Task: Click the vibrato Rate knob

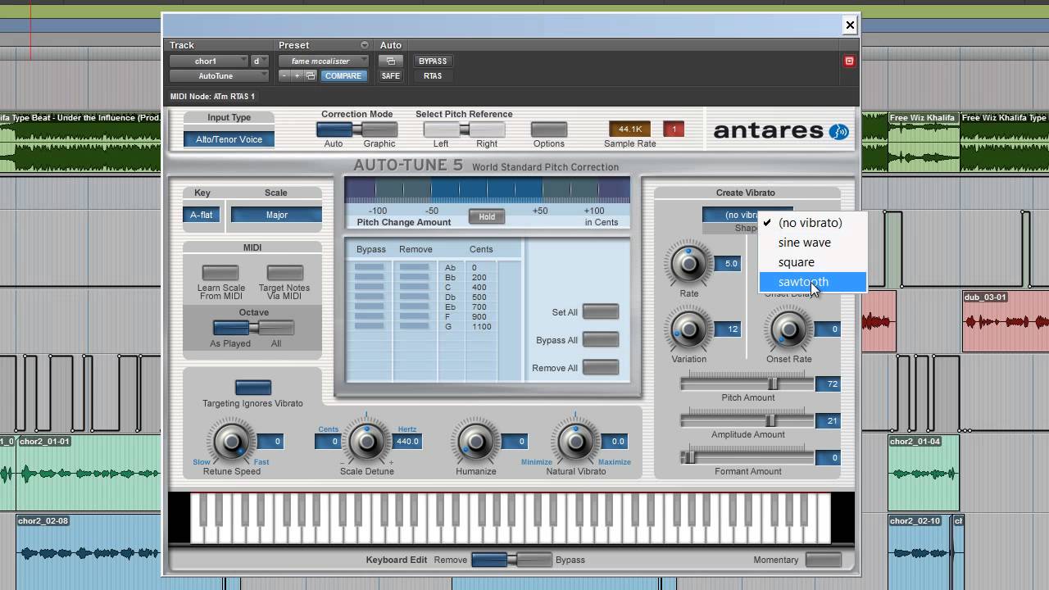Action: (x=688, y=263)
